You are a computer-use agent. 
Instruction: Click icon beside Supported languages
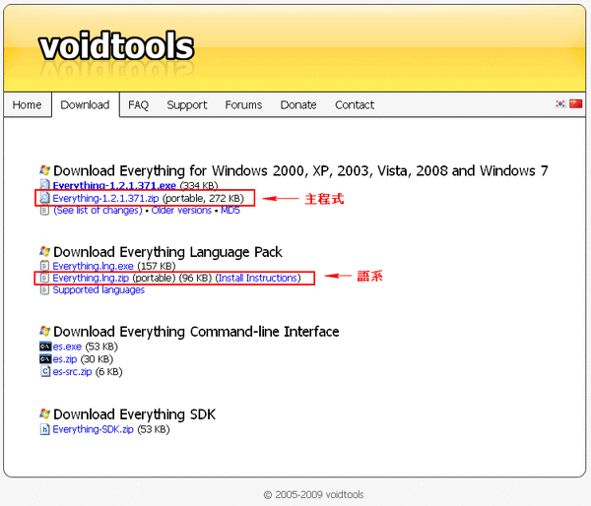click(44, 289)
